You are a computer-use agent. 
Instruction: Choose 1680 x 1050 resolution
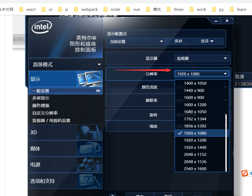[x=200, y=112]
